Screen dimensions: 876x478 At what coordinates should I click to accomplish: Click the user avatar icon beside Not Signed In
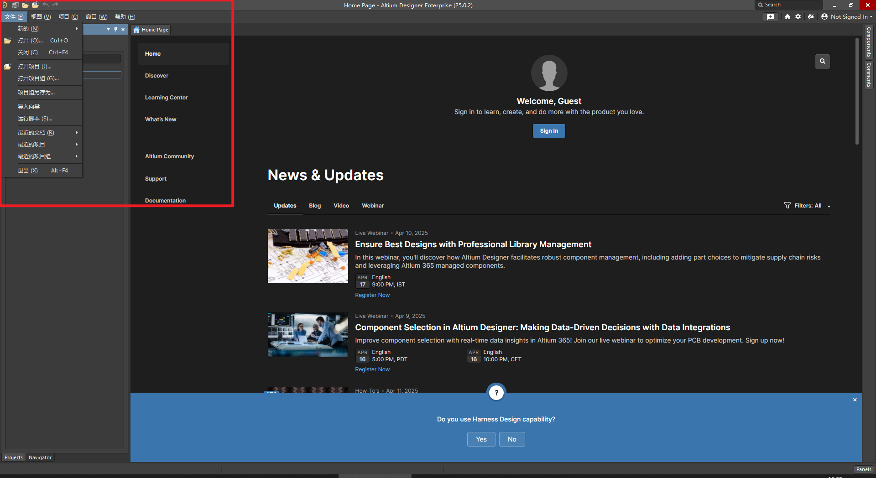click(x=824, y=17)
